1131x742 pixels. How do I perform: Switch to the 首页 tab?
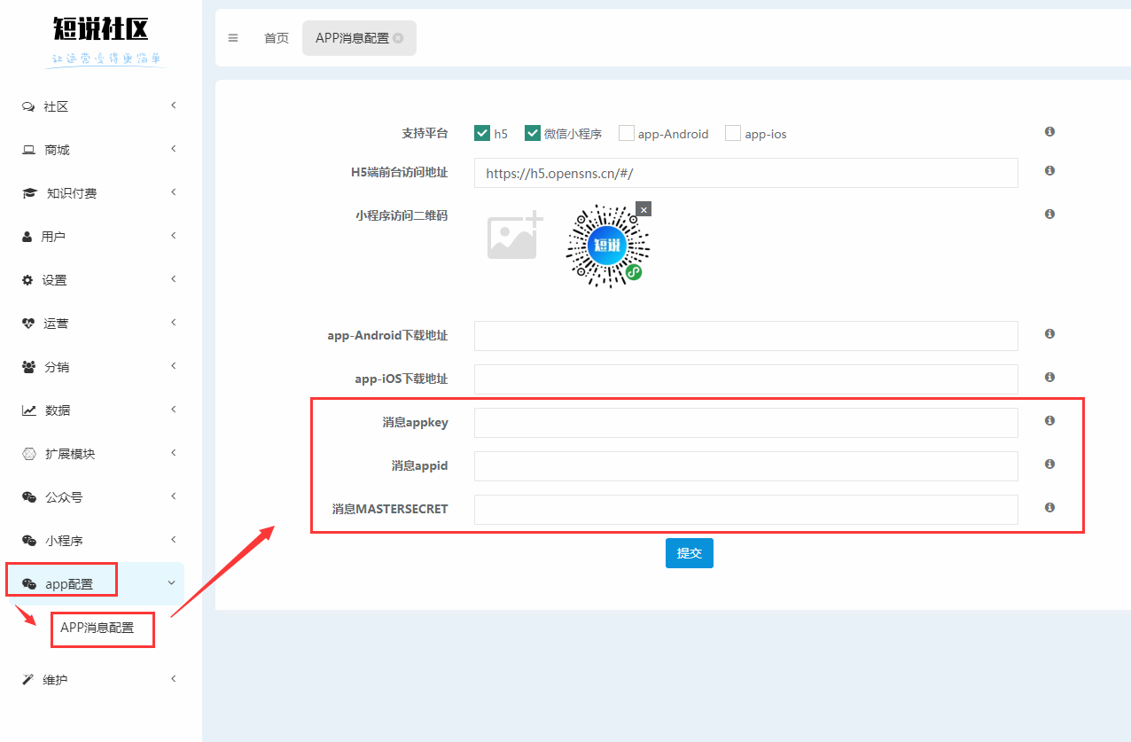tap(277, 38)
